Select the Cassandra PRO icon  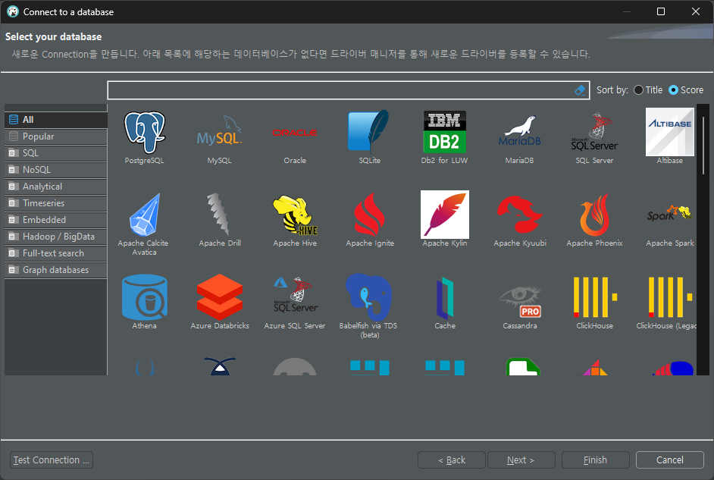click(x=519, y=302)
